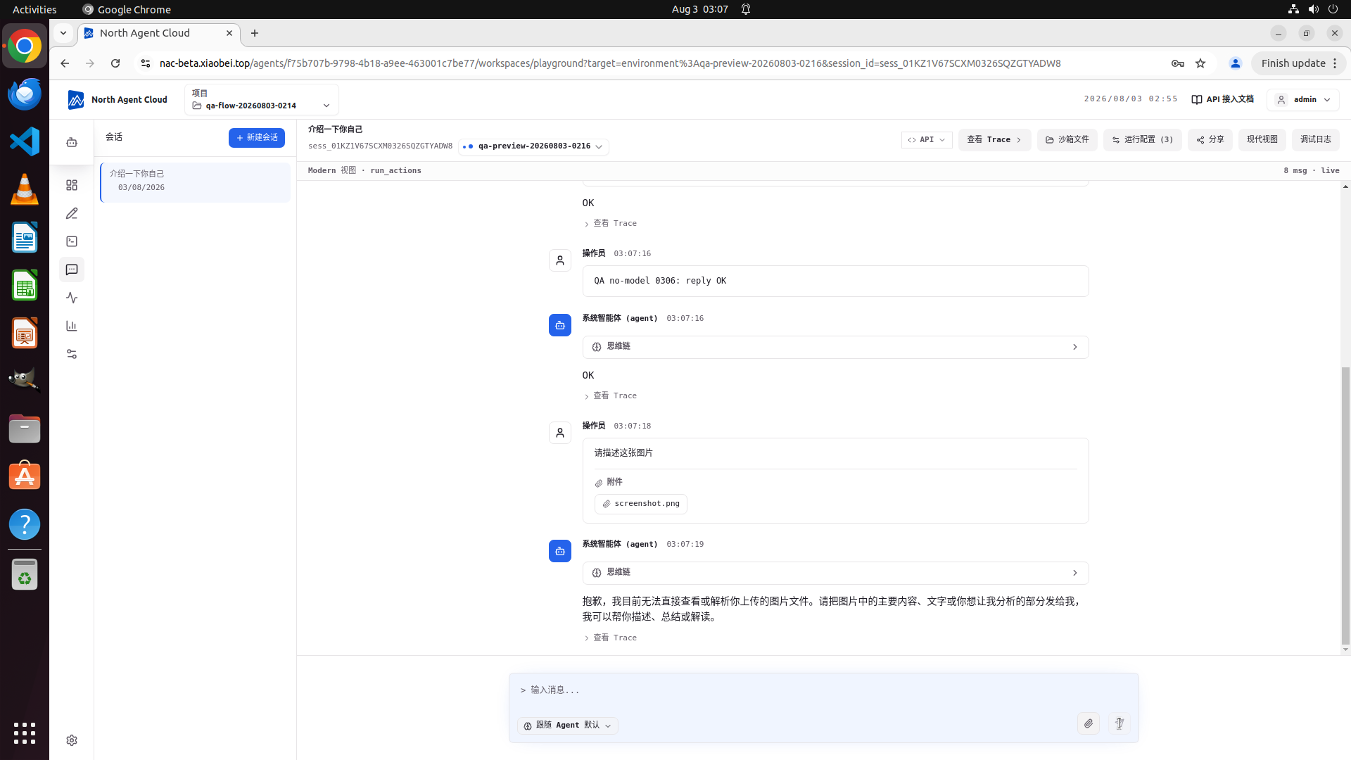Click message text QA no-model 0306: reply OK
This screenshot has width=1351, height=760.
[x=660, y=281]
